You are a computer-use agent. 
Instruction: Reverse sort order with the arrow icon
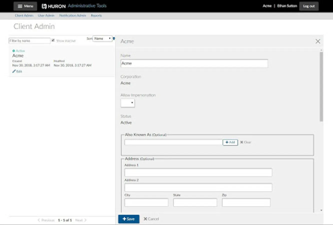tap(114, 38)
